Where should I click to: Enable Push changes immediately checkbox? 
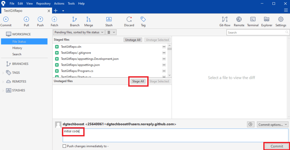tap(65, 146)
